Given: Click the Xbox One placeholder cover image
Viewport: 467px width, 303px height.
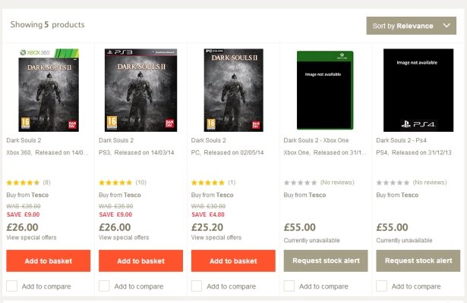Looking at the screenshot, I should 325,90.
